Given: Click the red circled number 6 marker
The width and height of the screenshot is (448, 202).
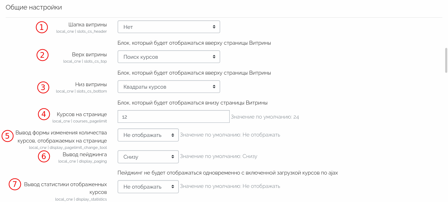Looking at the screenshot, I should 44,156.
